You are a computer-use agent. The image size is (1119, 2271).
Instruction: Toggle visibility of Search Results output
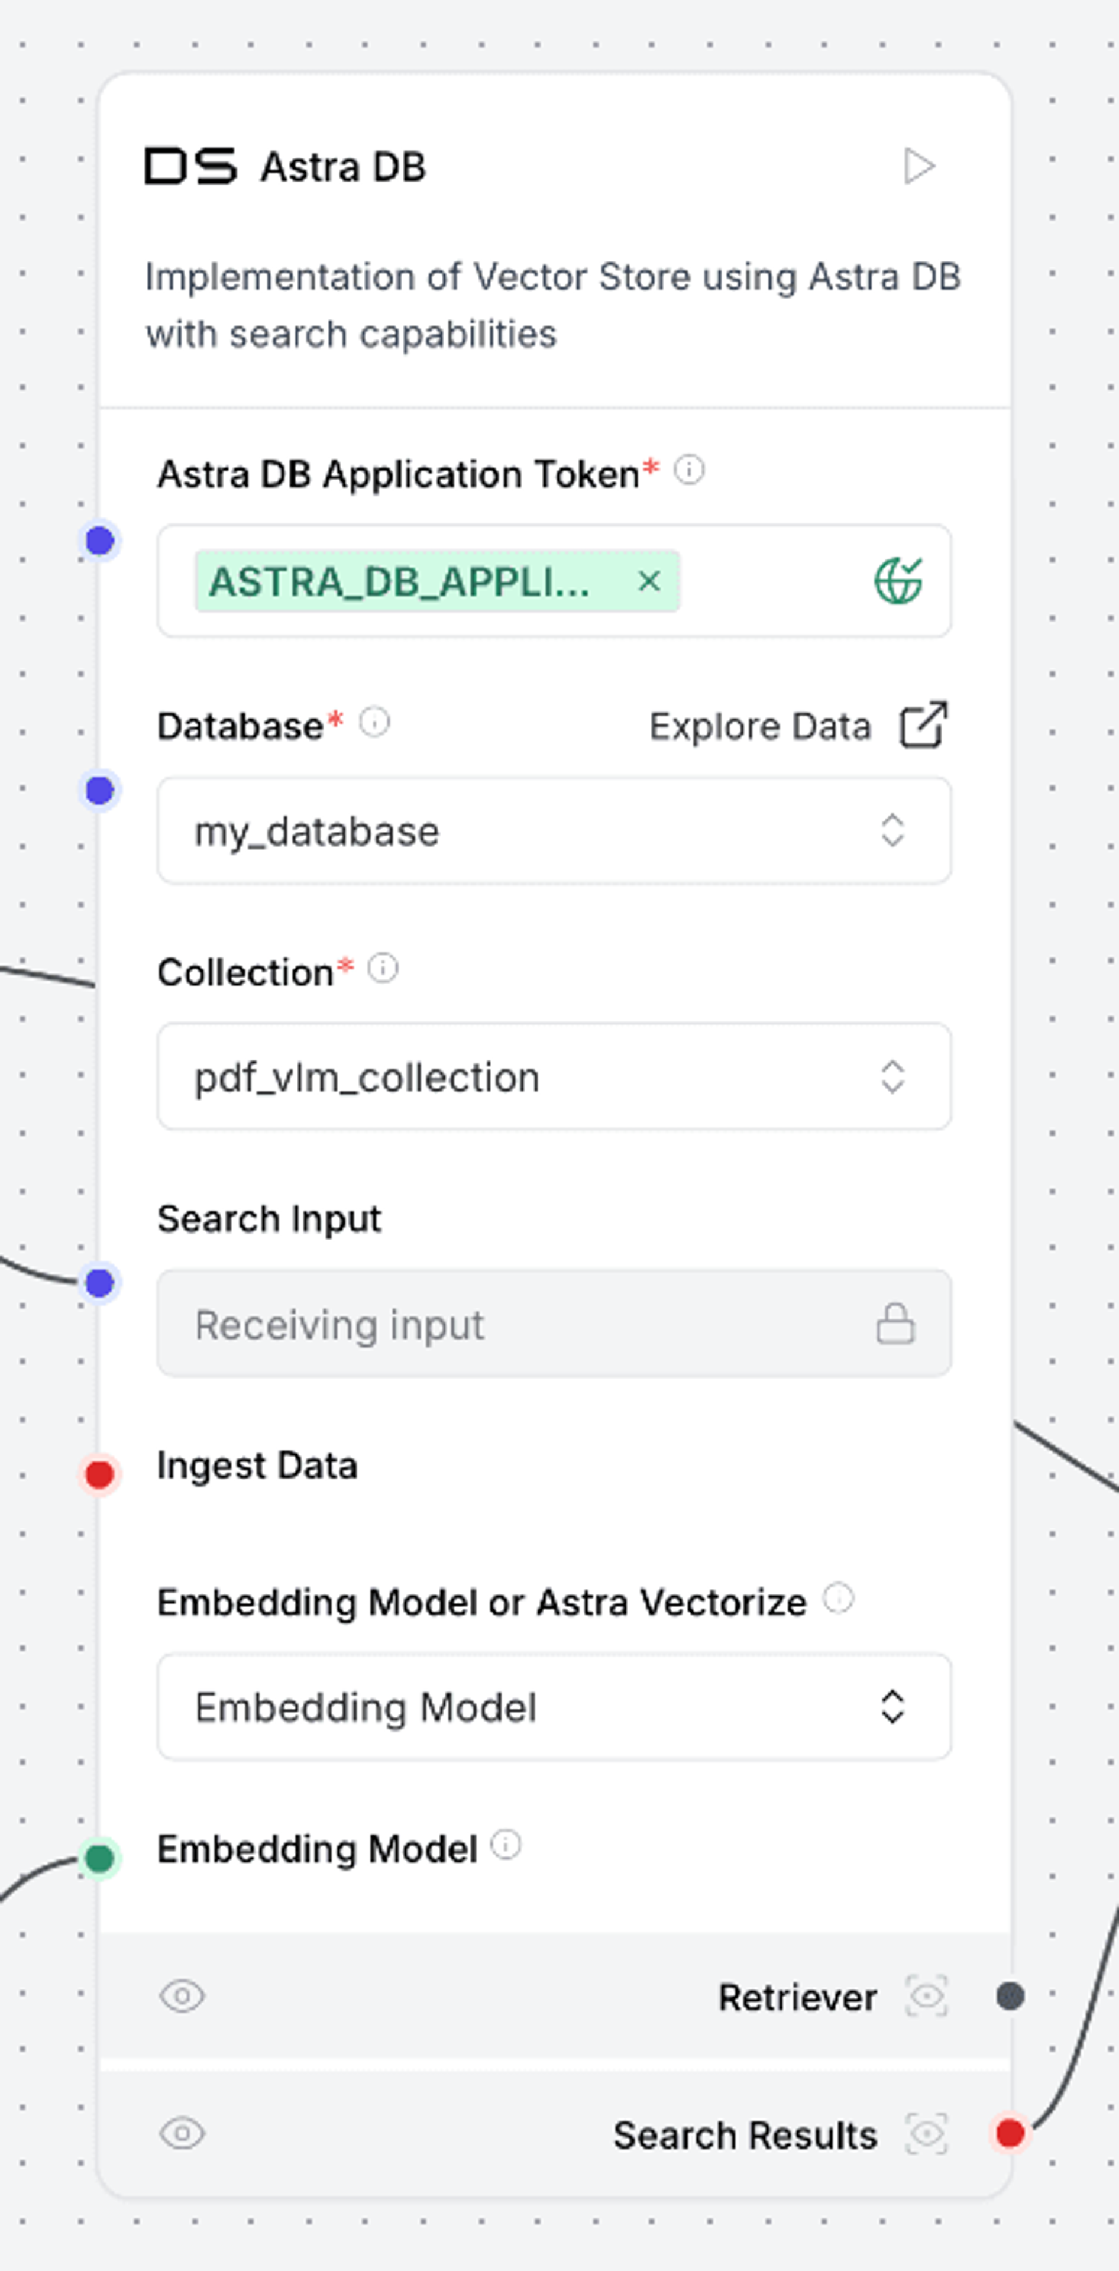(183, 2133)
